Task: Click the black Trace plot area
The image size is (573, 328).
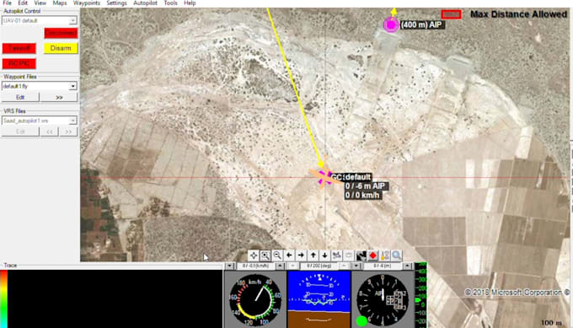Action: click(115, 298)
